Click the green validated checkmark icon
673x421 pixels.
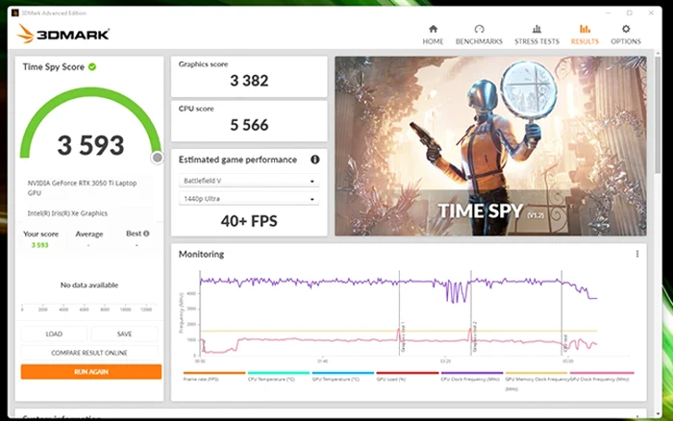(92, 67)
